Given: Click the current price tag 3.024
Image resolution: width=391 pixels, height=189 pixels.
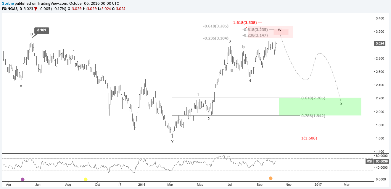Looking at the screenshot, I should click(x=380, y=43).
